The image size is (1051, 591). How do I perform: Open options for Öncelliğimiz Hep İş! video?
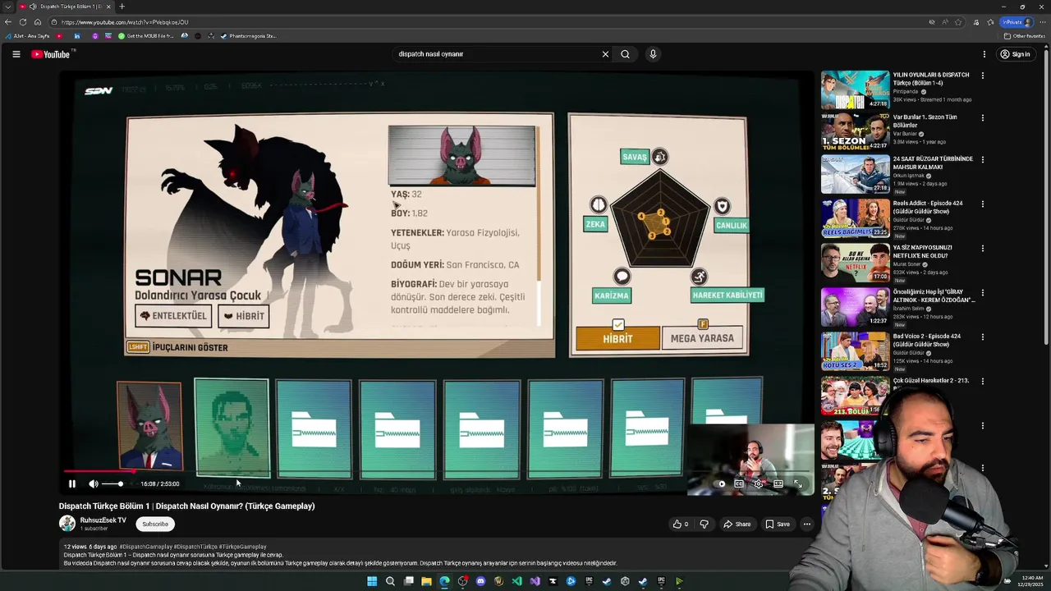[982, 292]
